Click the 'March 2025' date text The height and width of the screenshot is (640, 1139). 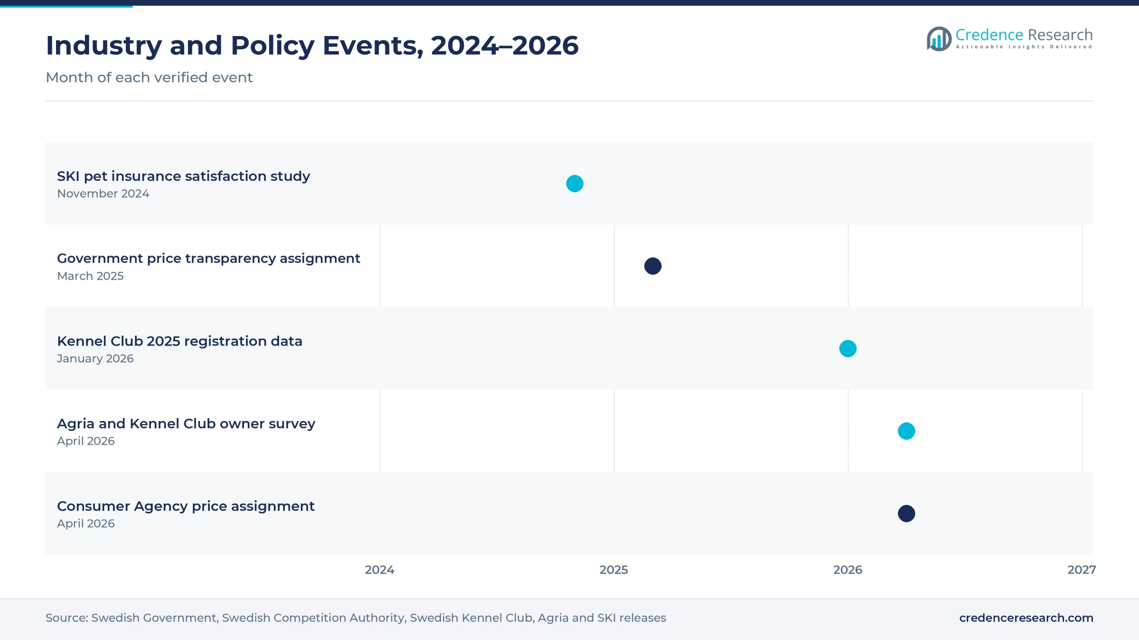[90, 276]
